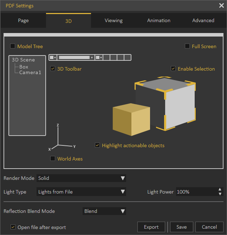Increase Light Power with up arrow
Viewport: 227px width, 235px height.
point(220,189)
